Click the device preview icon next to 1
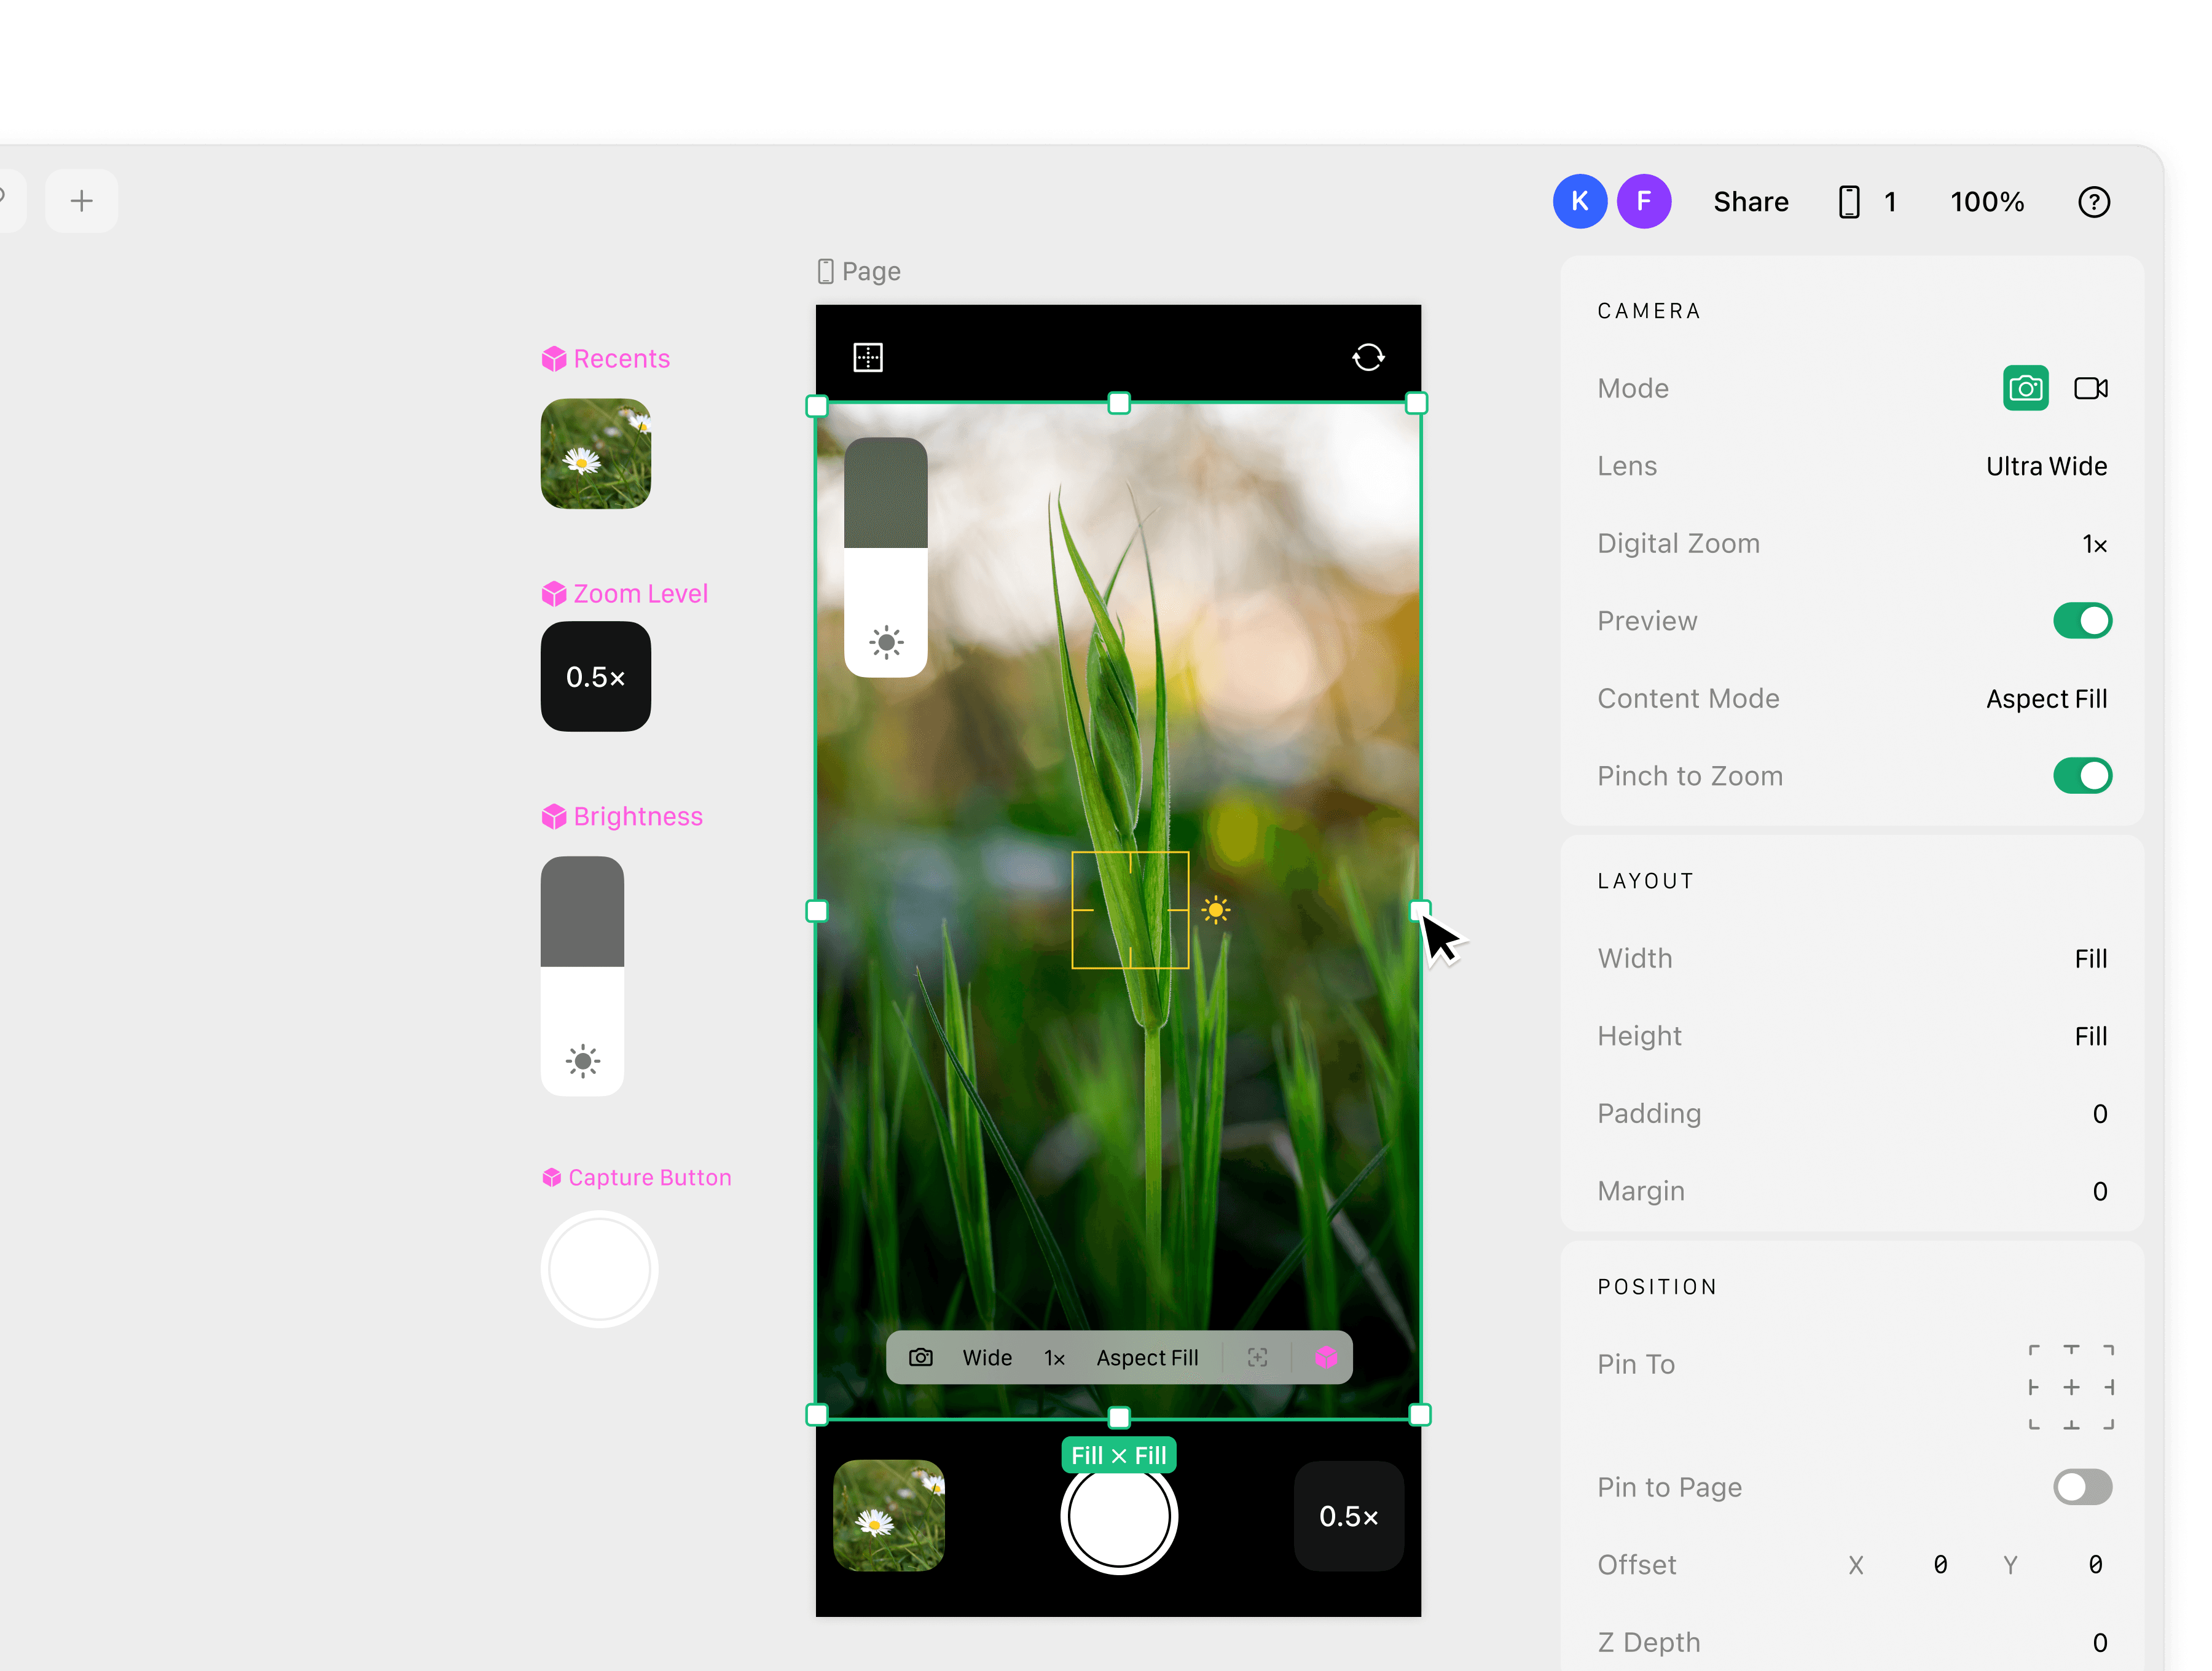 [x=1849, y=201]
